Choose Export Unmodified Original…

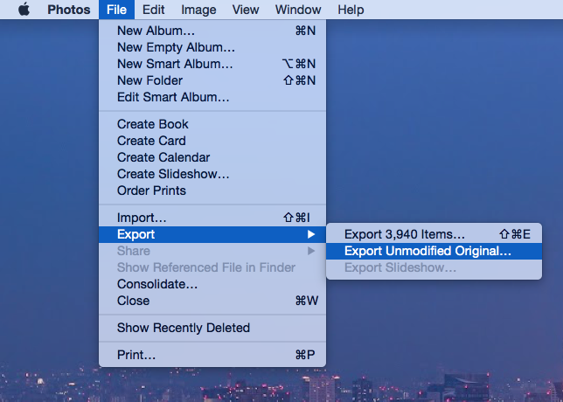(434, 251)
